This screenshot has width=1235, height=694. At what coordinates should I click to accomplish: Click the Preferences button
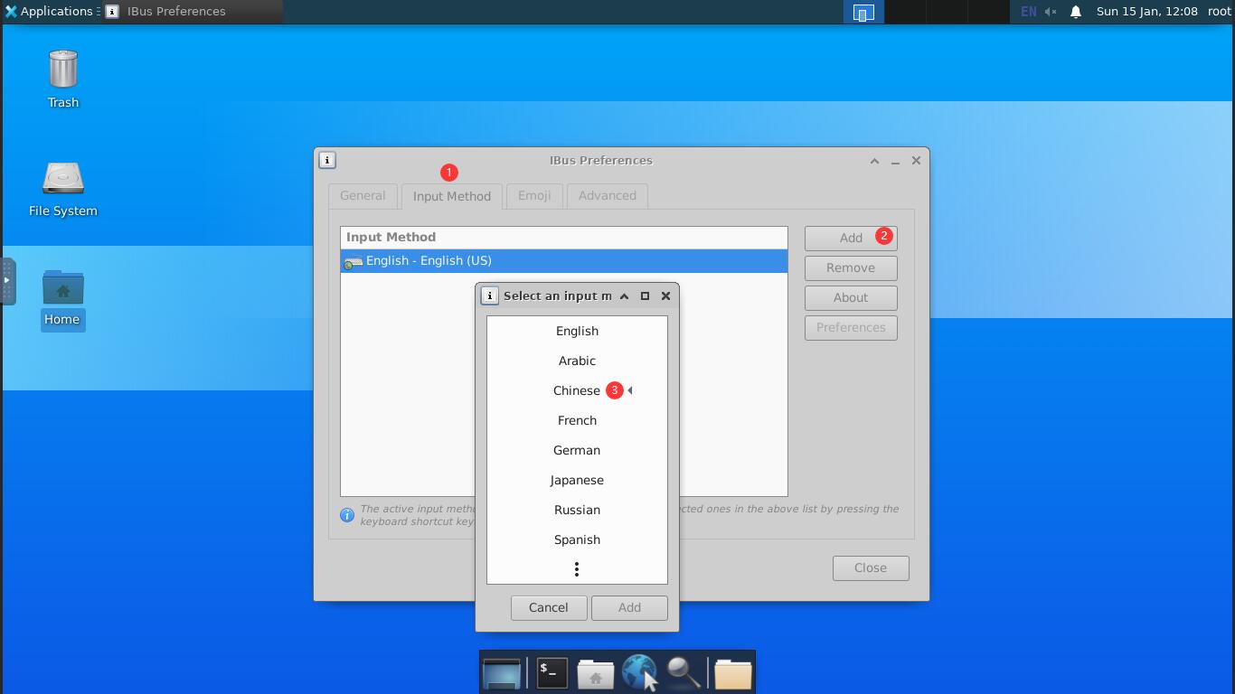coord(851,327)
